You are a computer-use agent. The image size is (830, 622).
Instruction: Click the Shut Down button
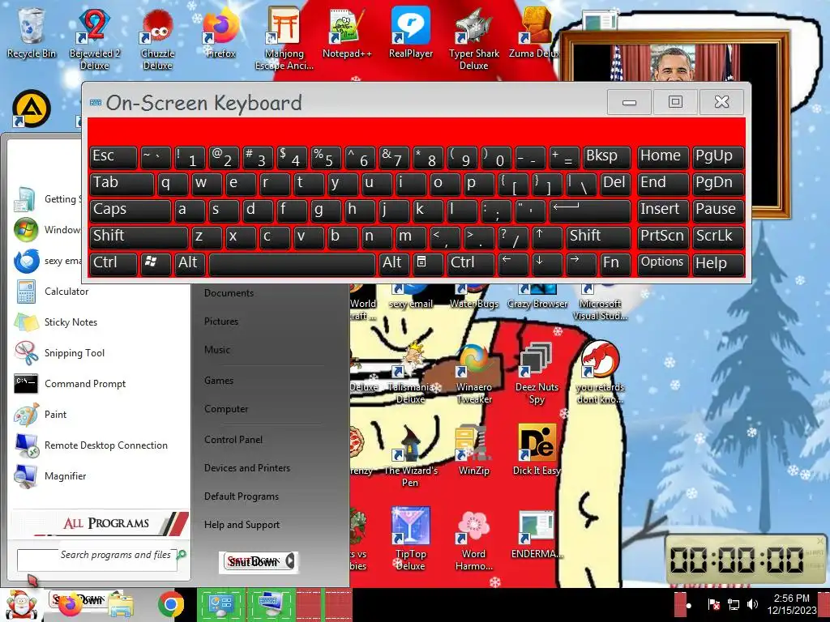[x=253, y=562]
